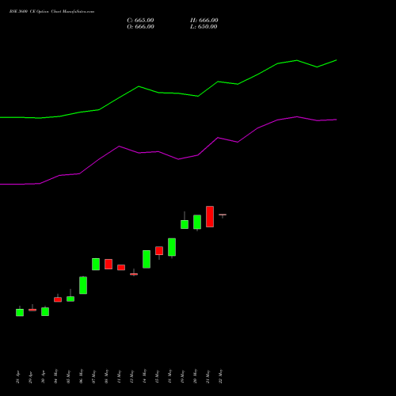Select the 29 Apr date label

(x=31, y=376)
